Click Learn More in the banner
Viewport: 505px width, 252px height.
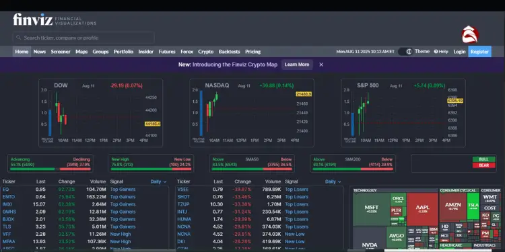pos(297,65)
